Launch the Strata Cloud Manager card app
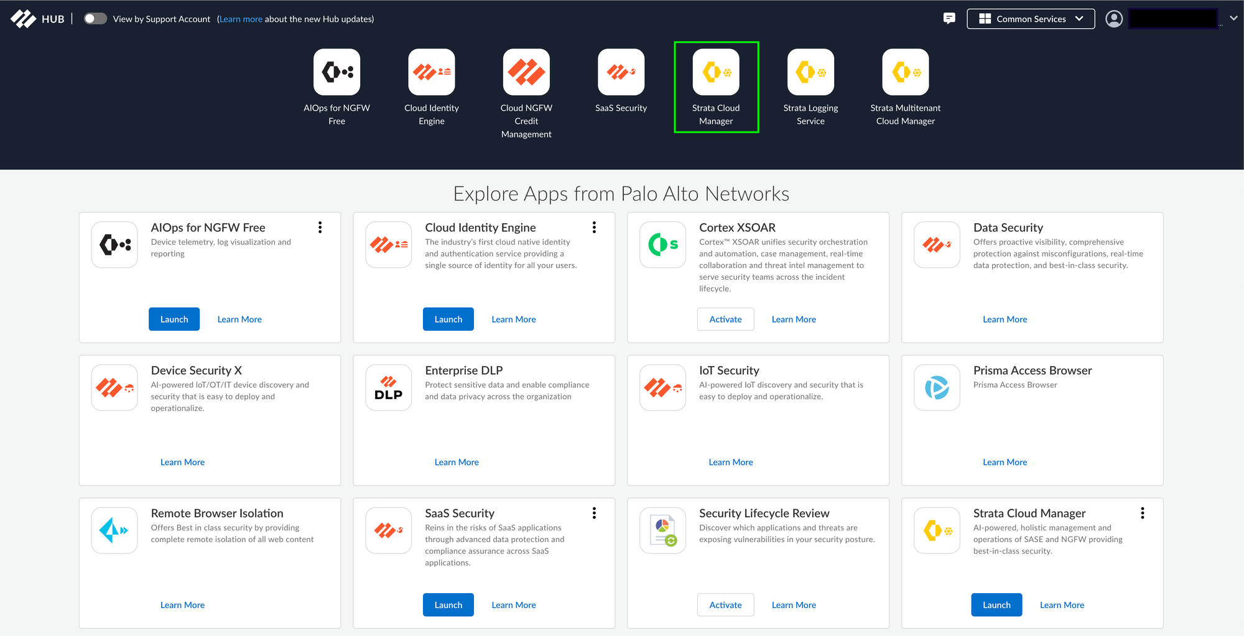The width and height of the screenshot is (1244, 636). tap(996, 605)
